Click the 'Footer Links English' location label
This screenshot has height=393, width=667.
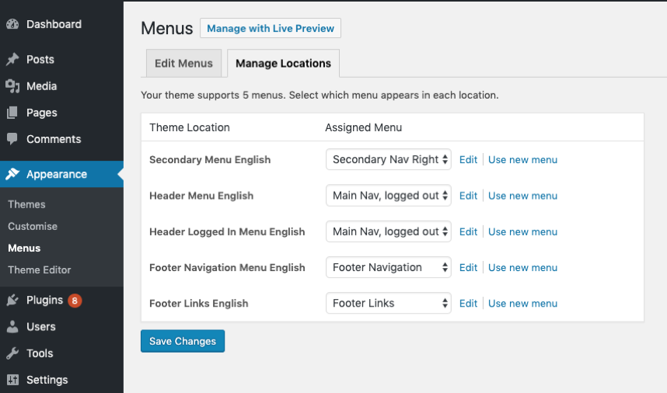pyautogui.click(x=199, y=304)
